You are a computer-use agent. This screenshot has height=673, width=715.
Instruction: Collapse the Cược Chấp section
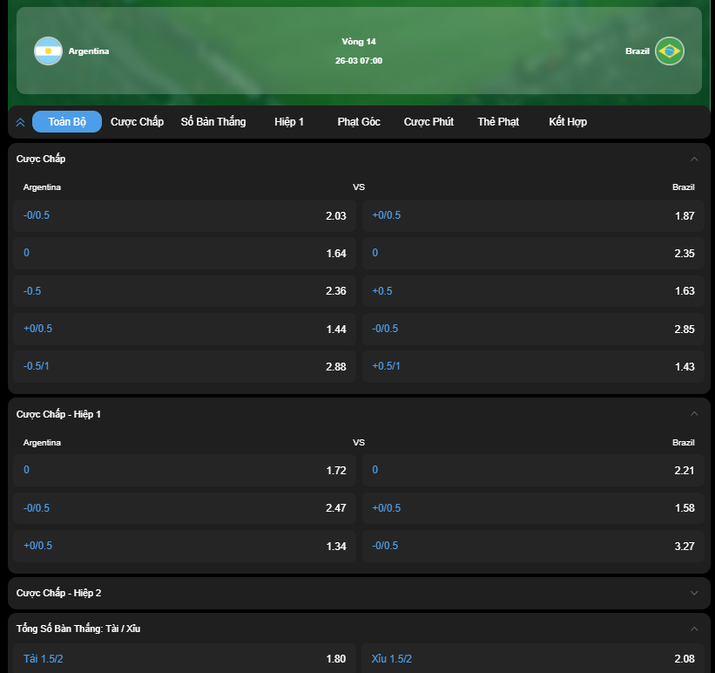694,159
